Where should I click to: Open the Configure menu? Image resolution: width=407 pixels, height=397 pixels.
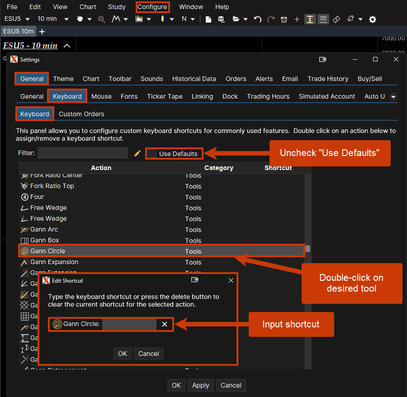tap(152, 7)
